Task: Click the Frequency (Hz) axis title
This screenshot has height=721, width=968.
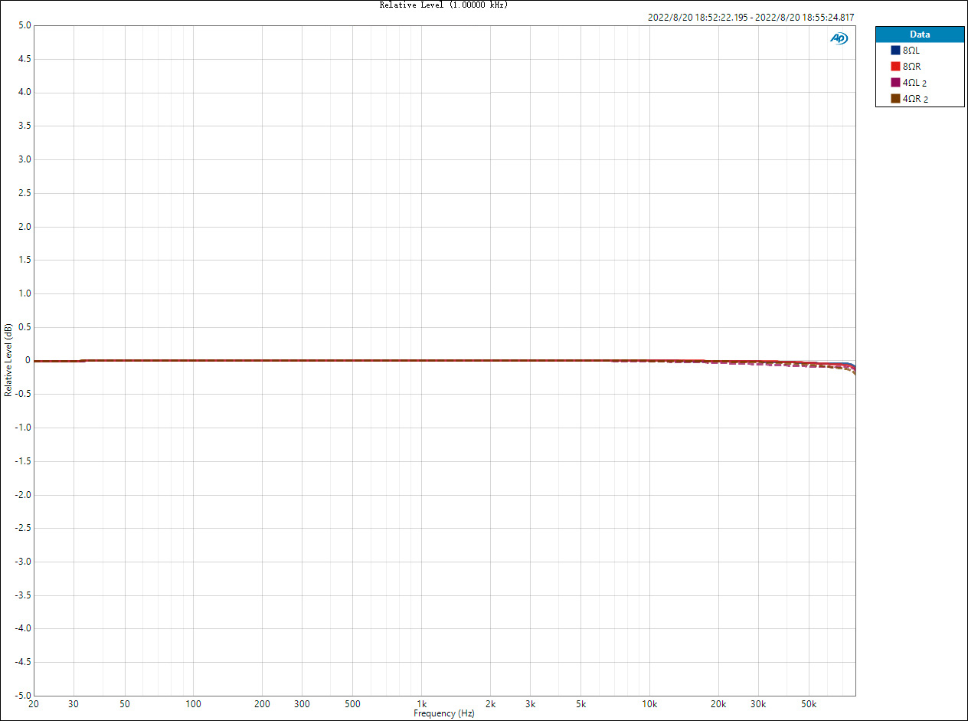Action: pyautogui.click(x=444, y=713)
